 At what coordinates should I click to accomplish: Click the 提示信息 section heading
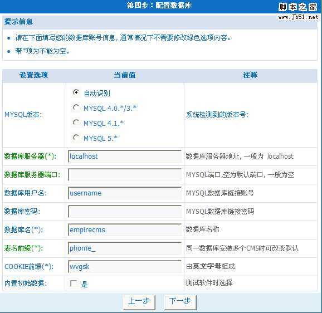coord(19,22)
